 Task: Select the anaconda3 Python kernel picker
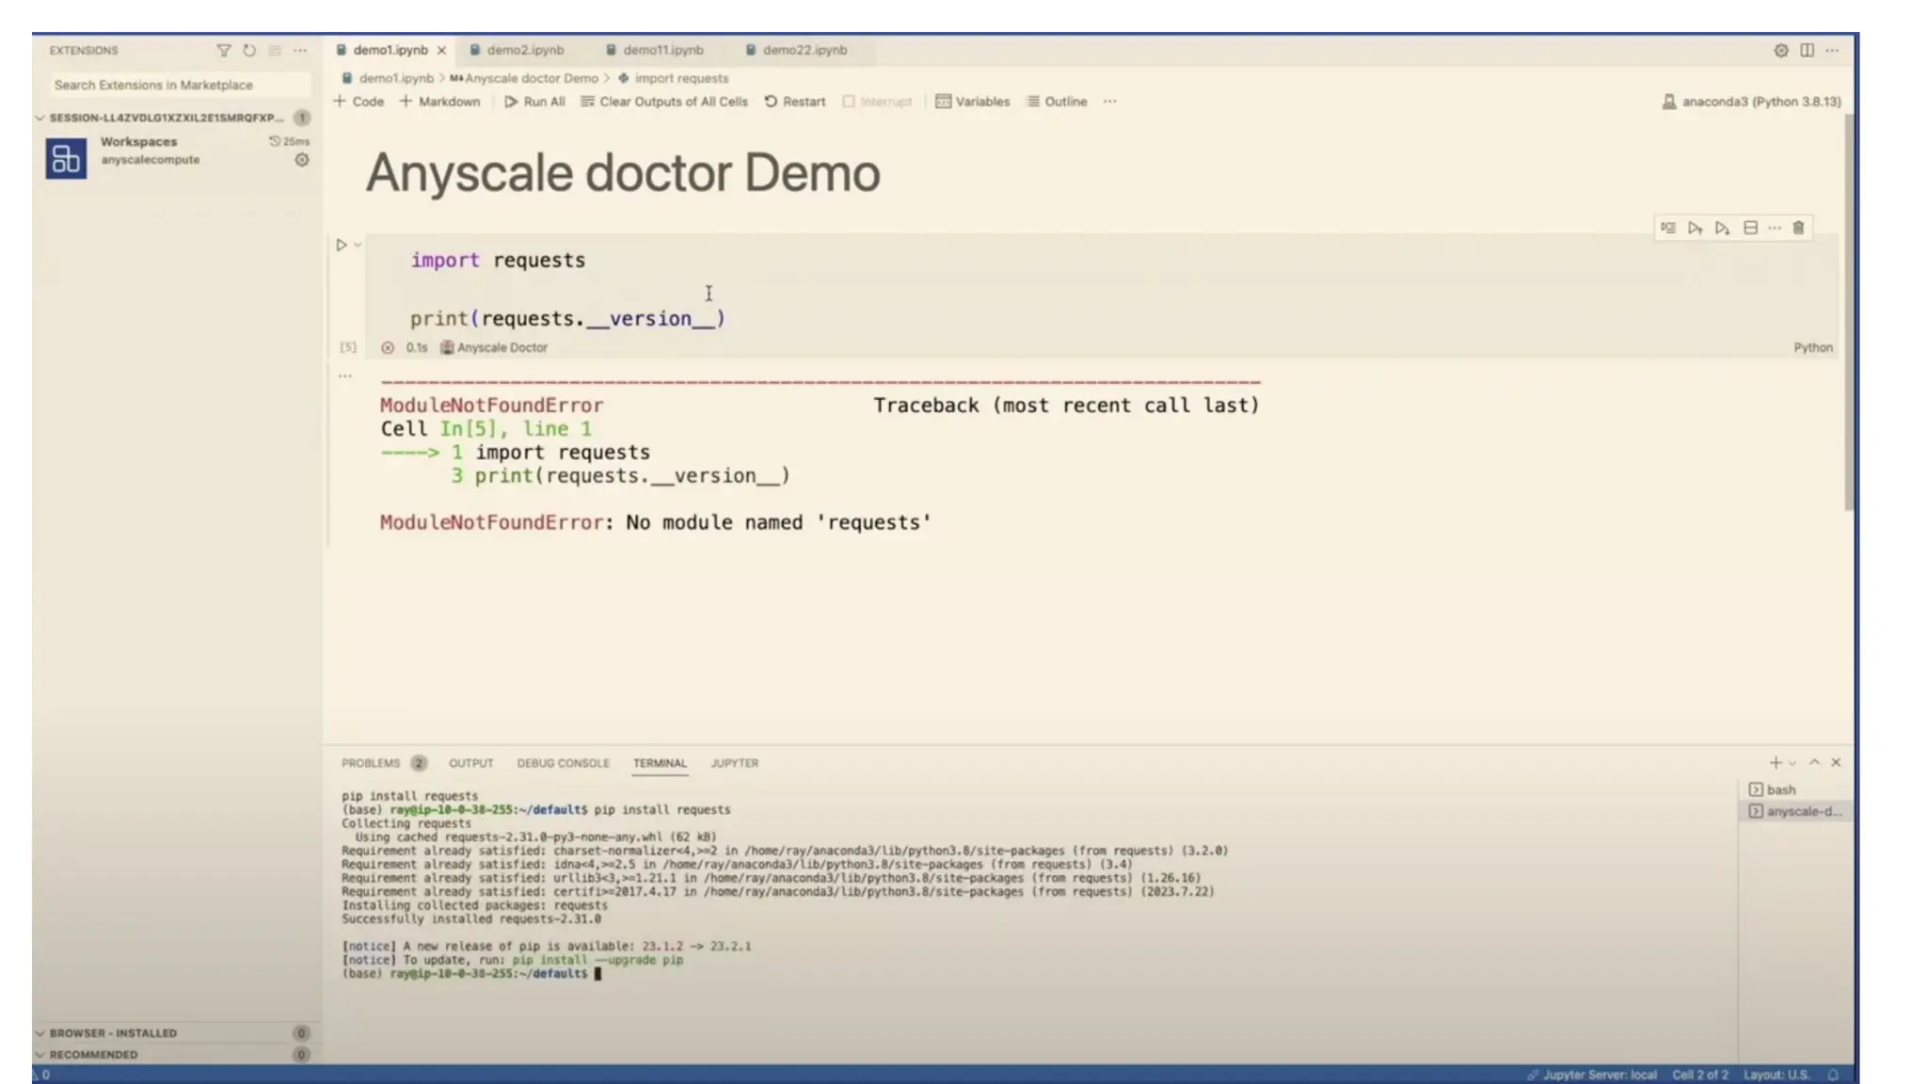(x=1751, y=102)
